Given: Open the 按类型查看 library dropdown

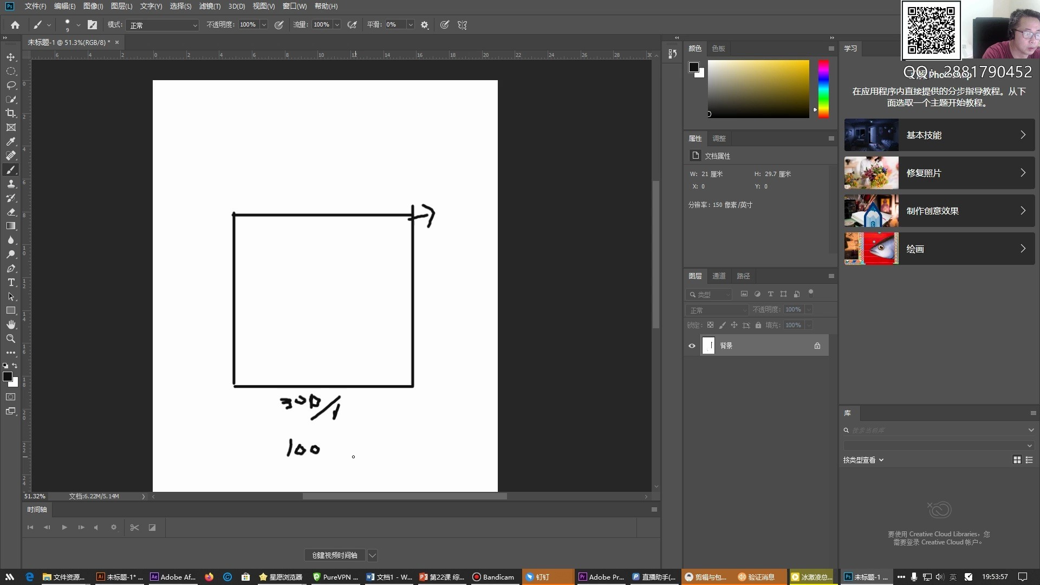Looking at the screenshot, I should click(x=863, y=460).
